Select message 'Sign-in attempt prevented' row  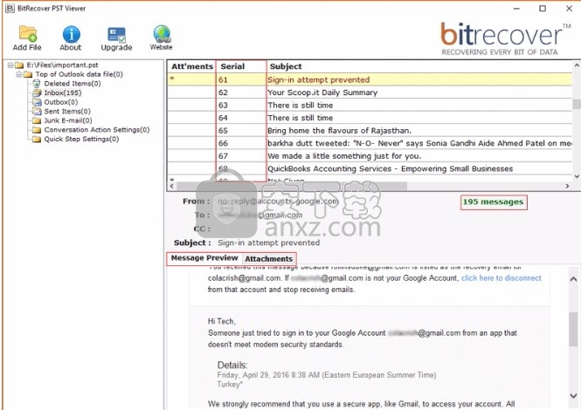370,79
